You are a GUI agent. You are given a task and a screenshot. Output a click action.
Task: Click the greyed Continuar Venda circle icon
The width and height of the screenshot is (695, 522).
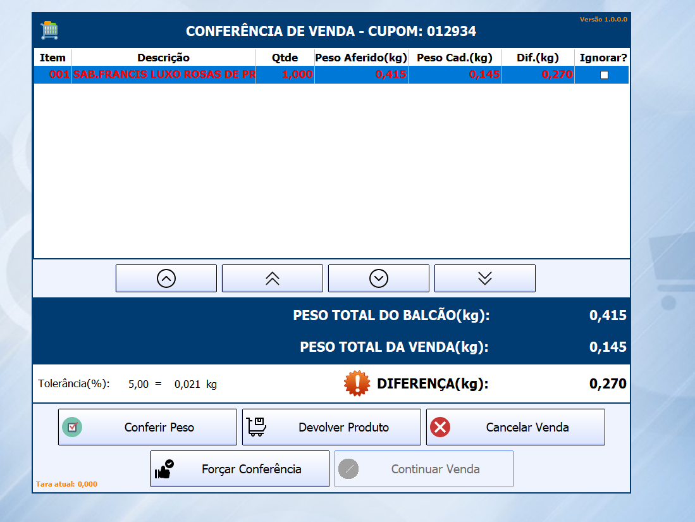(348, 469)
